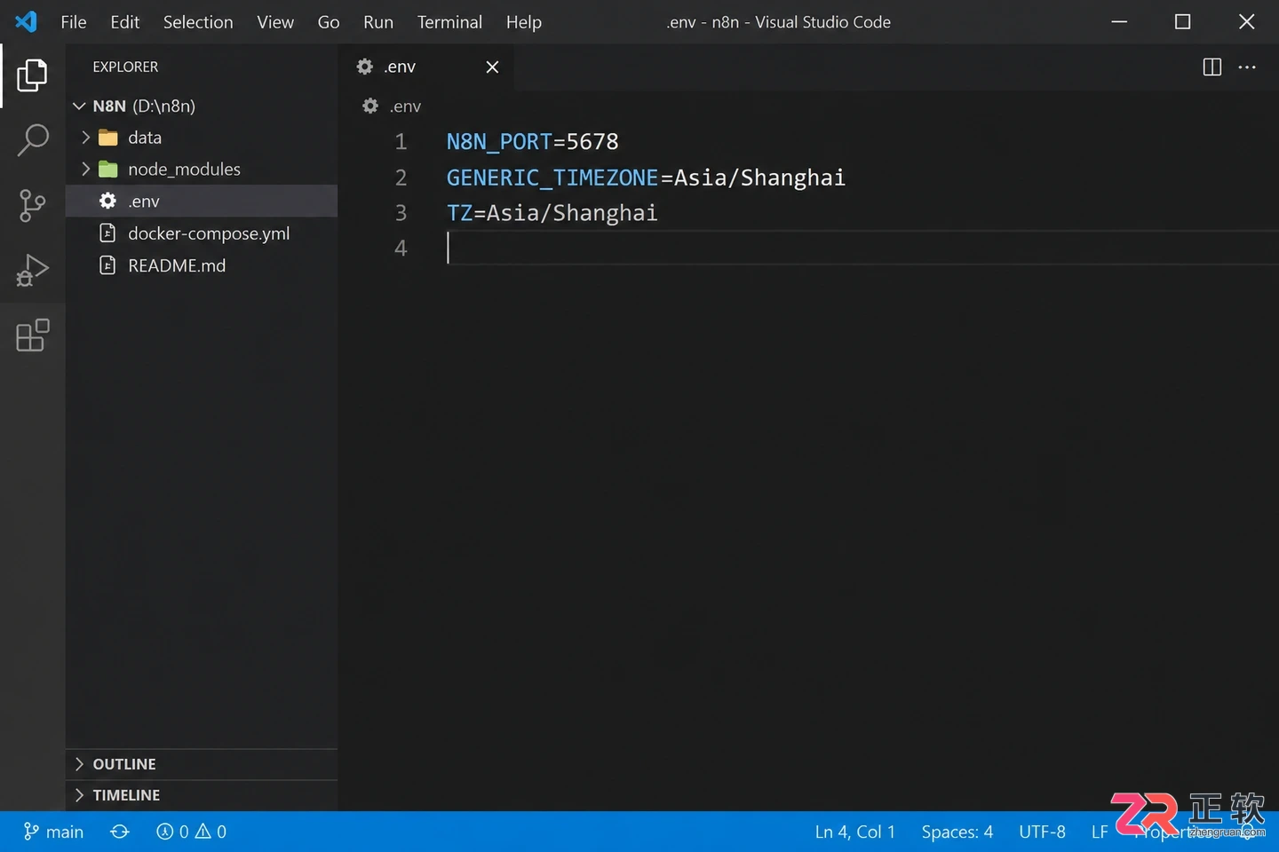Open the Help menu
The image size is (1279, 852).
524,22
